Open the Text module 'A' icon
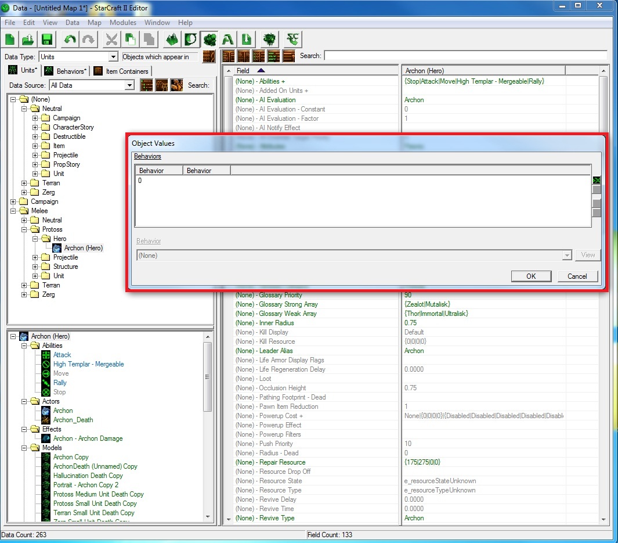The image size is (618, 543). (x=228, y=39)
